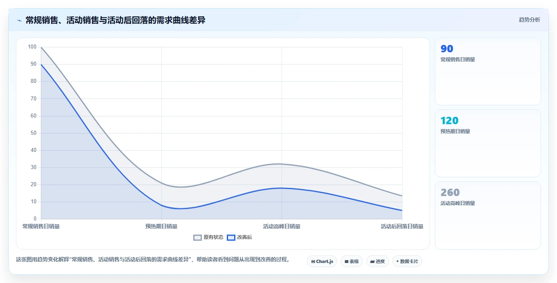This screenshot has width=557, height=283.
Task: Click the gray value 260 in third card
Action: coord(450,193)
